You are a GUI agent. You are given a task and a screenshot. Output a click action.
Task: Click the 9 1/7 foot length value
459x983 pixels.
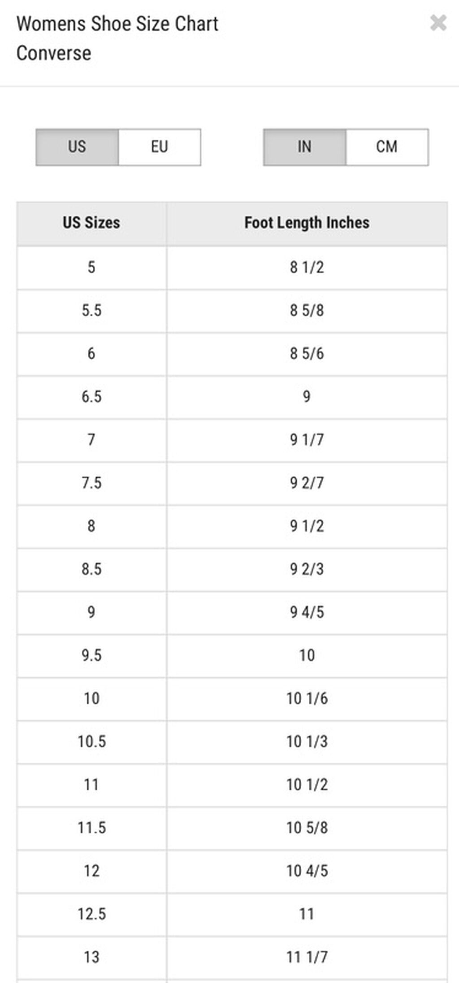307,440
